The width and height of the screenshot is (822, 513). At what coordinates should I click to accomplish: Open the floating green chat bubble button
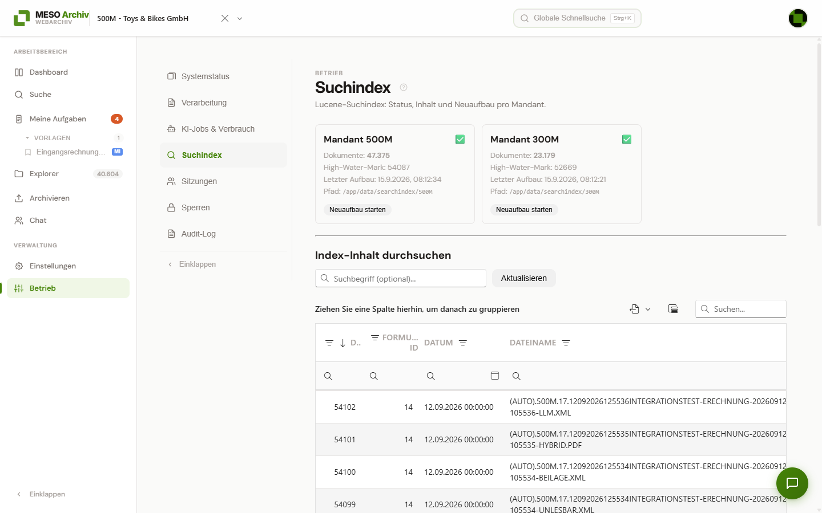pyautogui.click(x=792, y=483)
